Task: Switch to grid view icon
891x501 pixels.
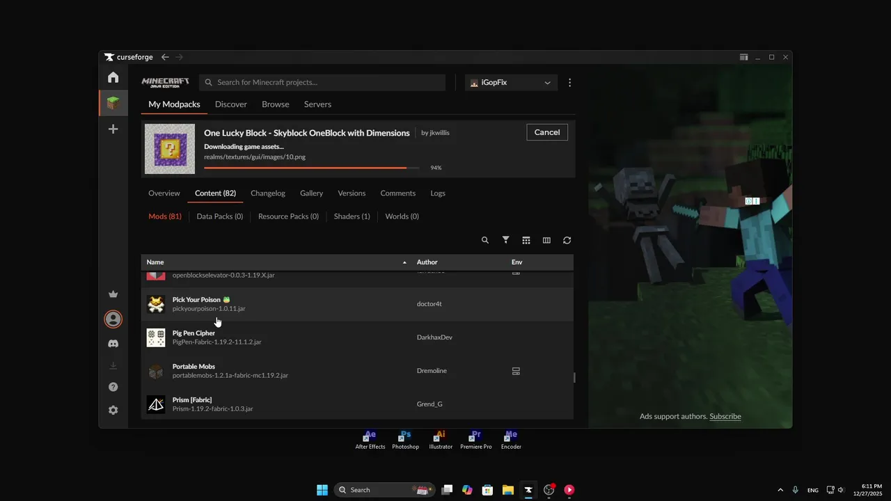Action: coord(526,240)
